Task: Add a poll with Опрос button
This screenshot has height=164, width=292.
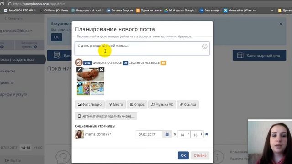Action: (137, 104)
